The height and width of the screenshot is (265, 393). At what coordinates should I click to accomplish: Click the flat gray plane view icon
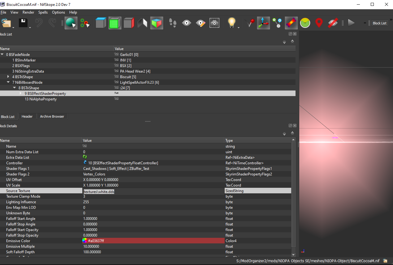pos(142,23)
